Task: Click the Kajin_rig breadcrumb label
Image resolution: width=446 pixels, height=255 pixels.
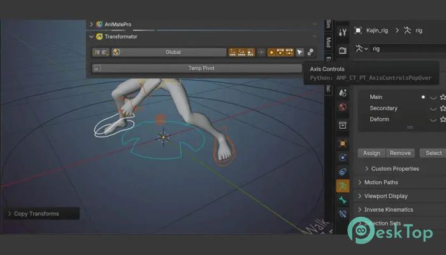Action: coord(377,31)
